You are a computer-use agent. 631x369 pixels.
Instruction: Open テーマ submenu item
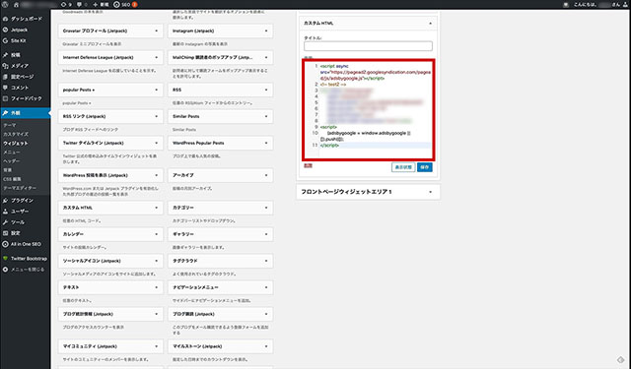tap(10, 125)
